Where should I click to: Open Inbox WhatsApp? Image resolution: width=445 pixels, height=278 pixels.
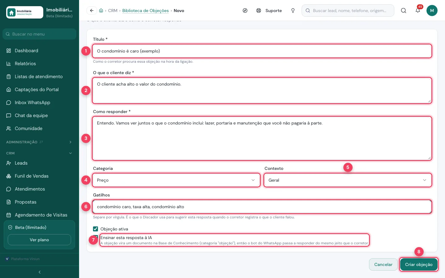pyautogui.click(x=40, y=103)
